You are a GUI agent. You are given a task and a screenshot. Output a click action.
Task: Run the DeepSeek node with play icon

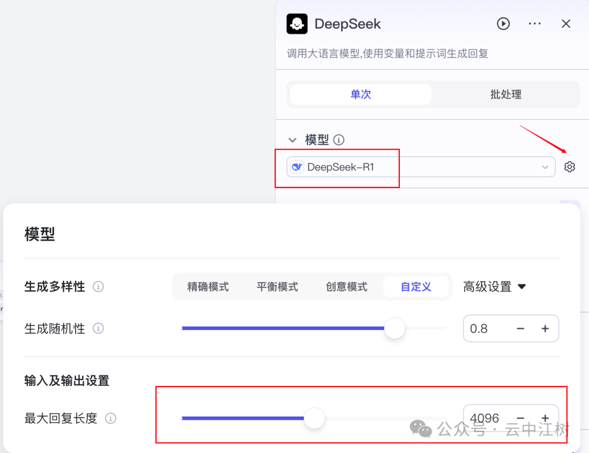503,23
